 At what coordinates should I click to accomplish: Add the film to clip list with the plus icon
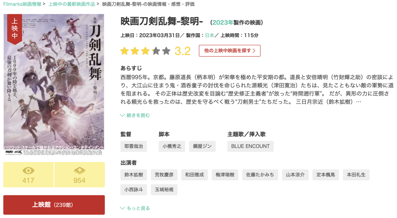click(x=79, y=175)
